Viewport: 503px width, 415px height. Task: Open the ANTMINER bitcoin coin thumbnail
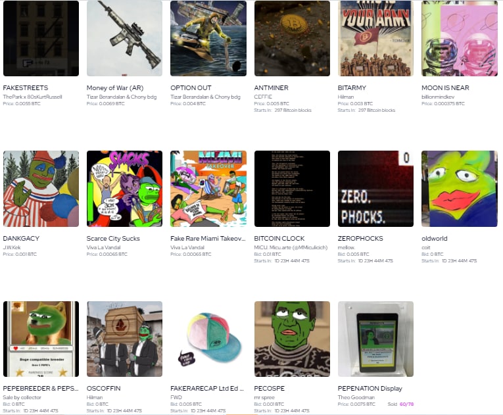coord(292,38)
